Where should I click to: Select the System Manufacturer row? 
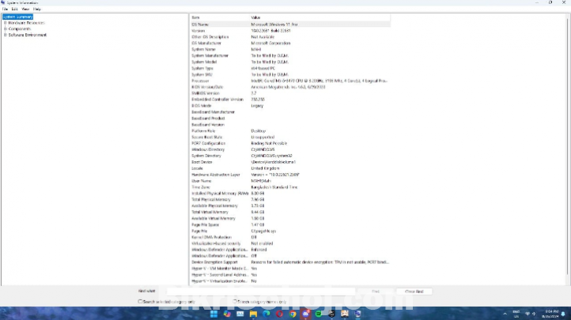click(290, 55)
